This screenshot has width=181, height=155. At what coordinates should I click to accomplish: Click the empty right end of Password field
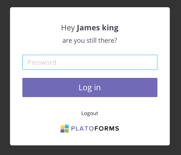pos(147,62)
